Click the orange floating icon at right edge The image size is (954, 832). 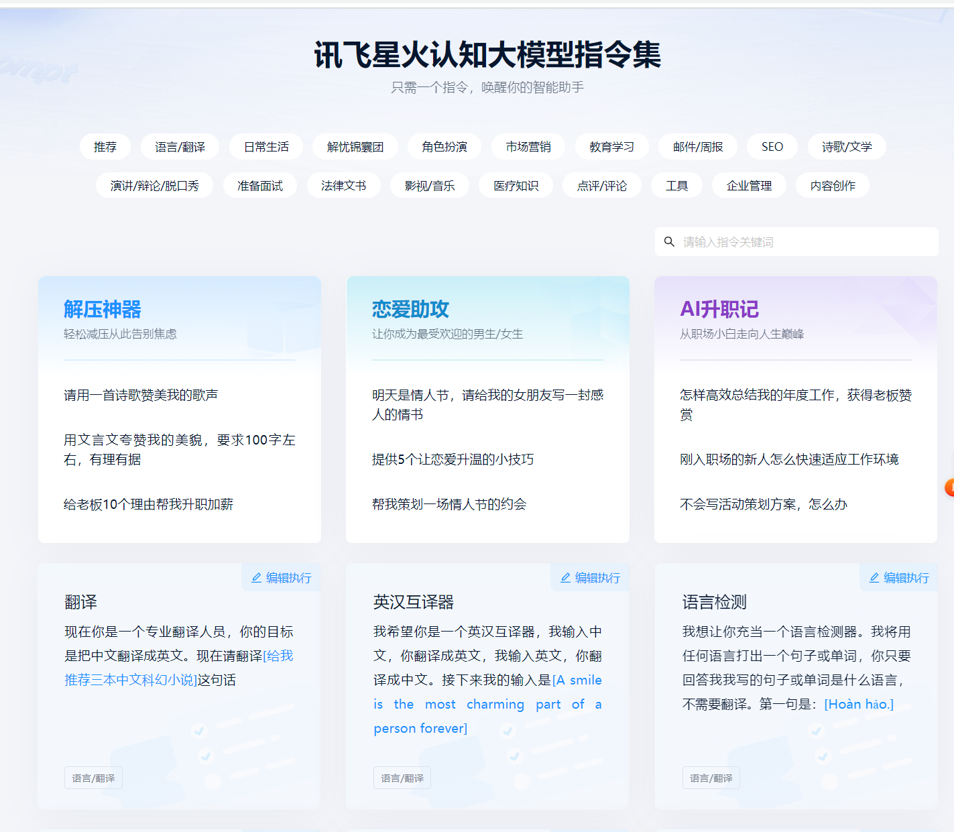(x=949, y=487)
